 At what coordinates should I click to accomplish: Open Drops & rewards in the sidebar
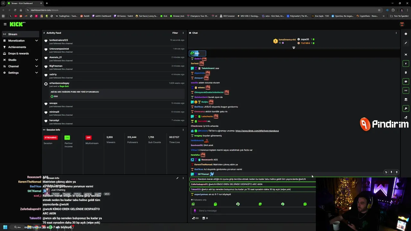[21, 54]
